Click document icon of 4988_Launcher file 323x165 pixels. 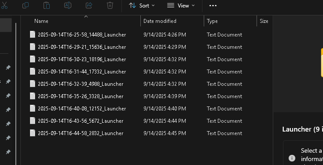pos(33,84)
